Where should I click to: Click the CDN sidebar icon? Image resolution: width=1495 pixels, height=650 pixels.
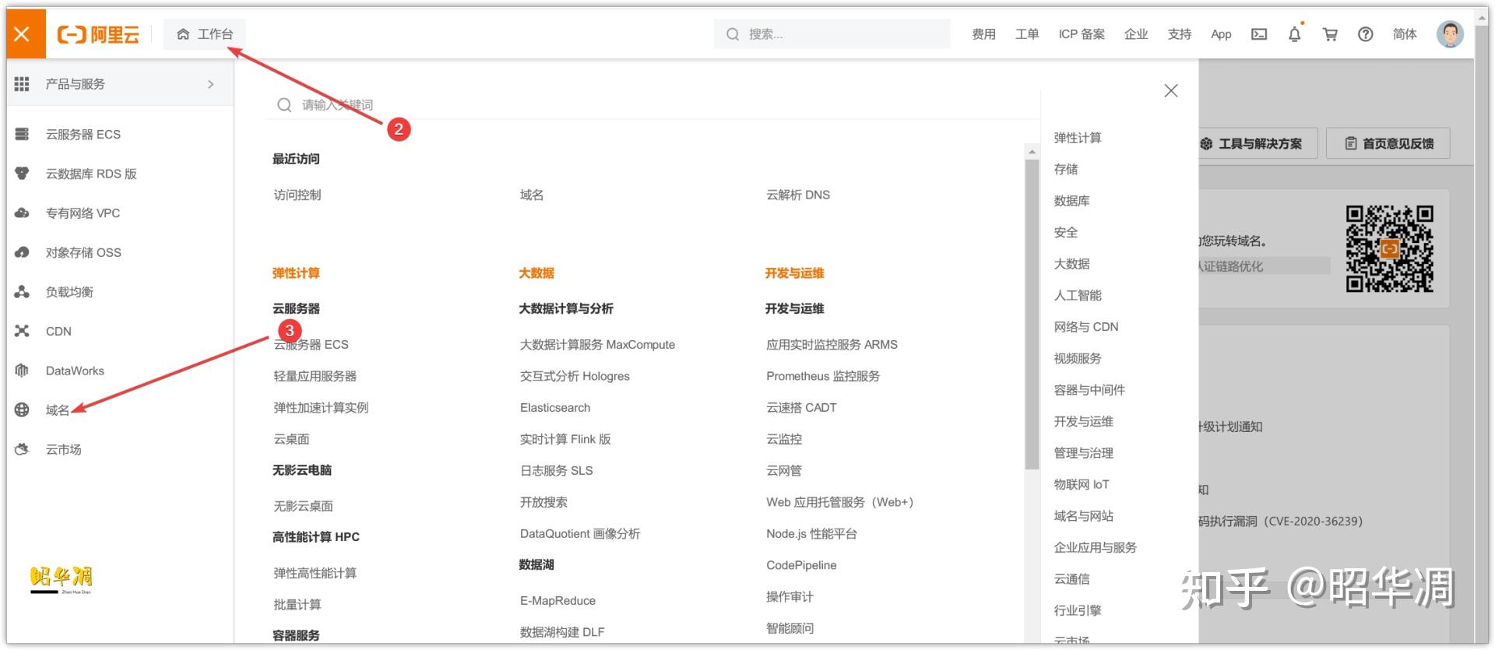pyautogui.click(x=22, y=331)
